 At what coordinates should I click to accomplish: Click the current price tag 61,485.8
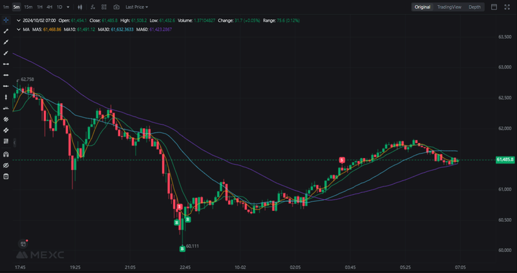coord(505,160)
